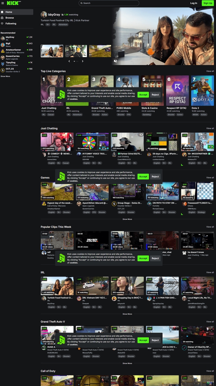Click Show More under Grand Theft Auto V
Image resolution: width=216 pixels, height=386 pixels.
pyautogui.click(x=127, y=363)
